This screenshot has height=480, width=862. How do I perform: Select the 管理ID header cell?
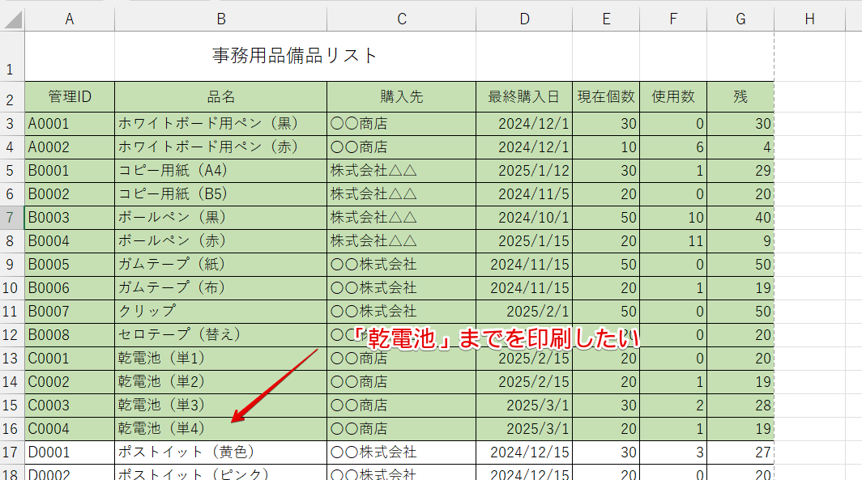click(69, 96)
